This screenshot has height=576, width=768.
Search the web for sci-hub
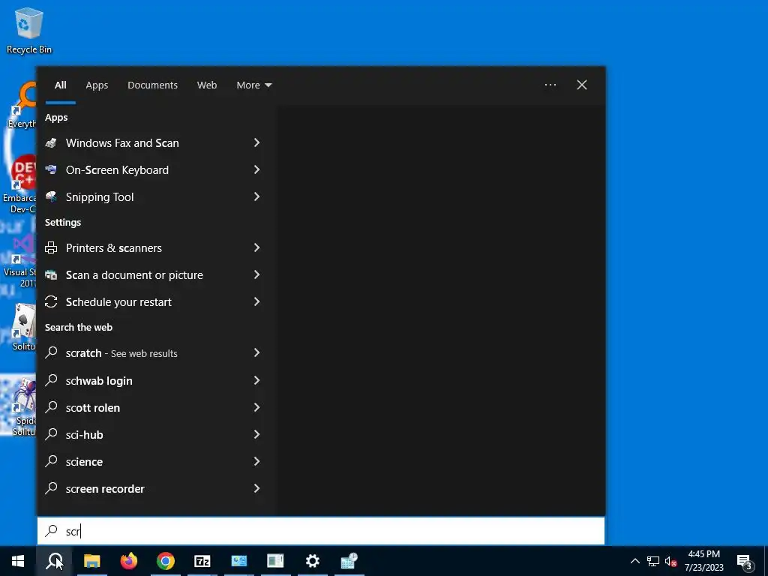[x=153, y=434]
